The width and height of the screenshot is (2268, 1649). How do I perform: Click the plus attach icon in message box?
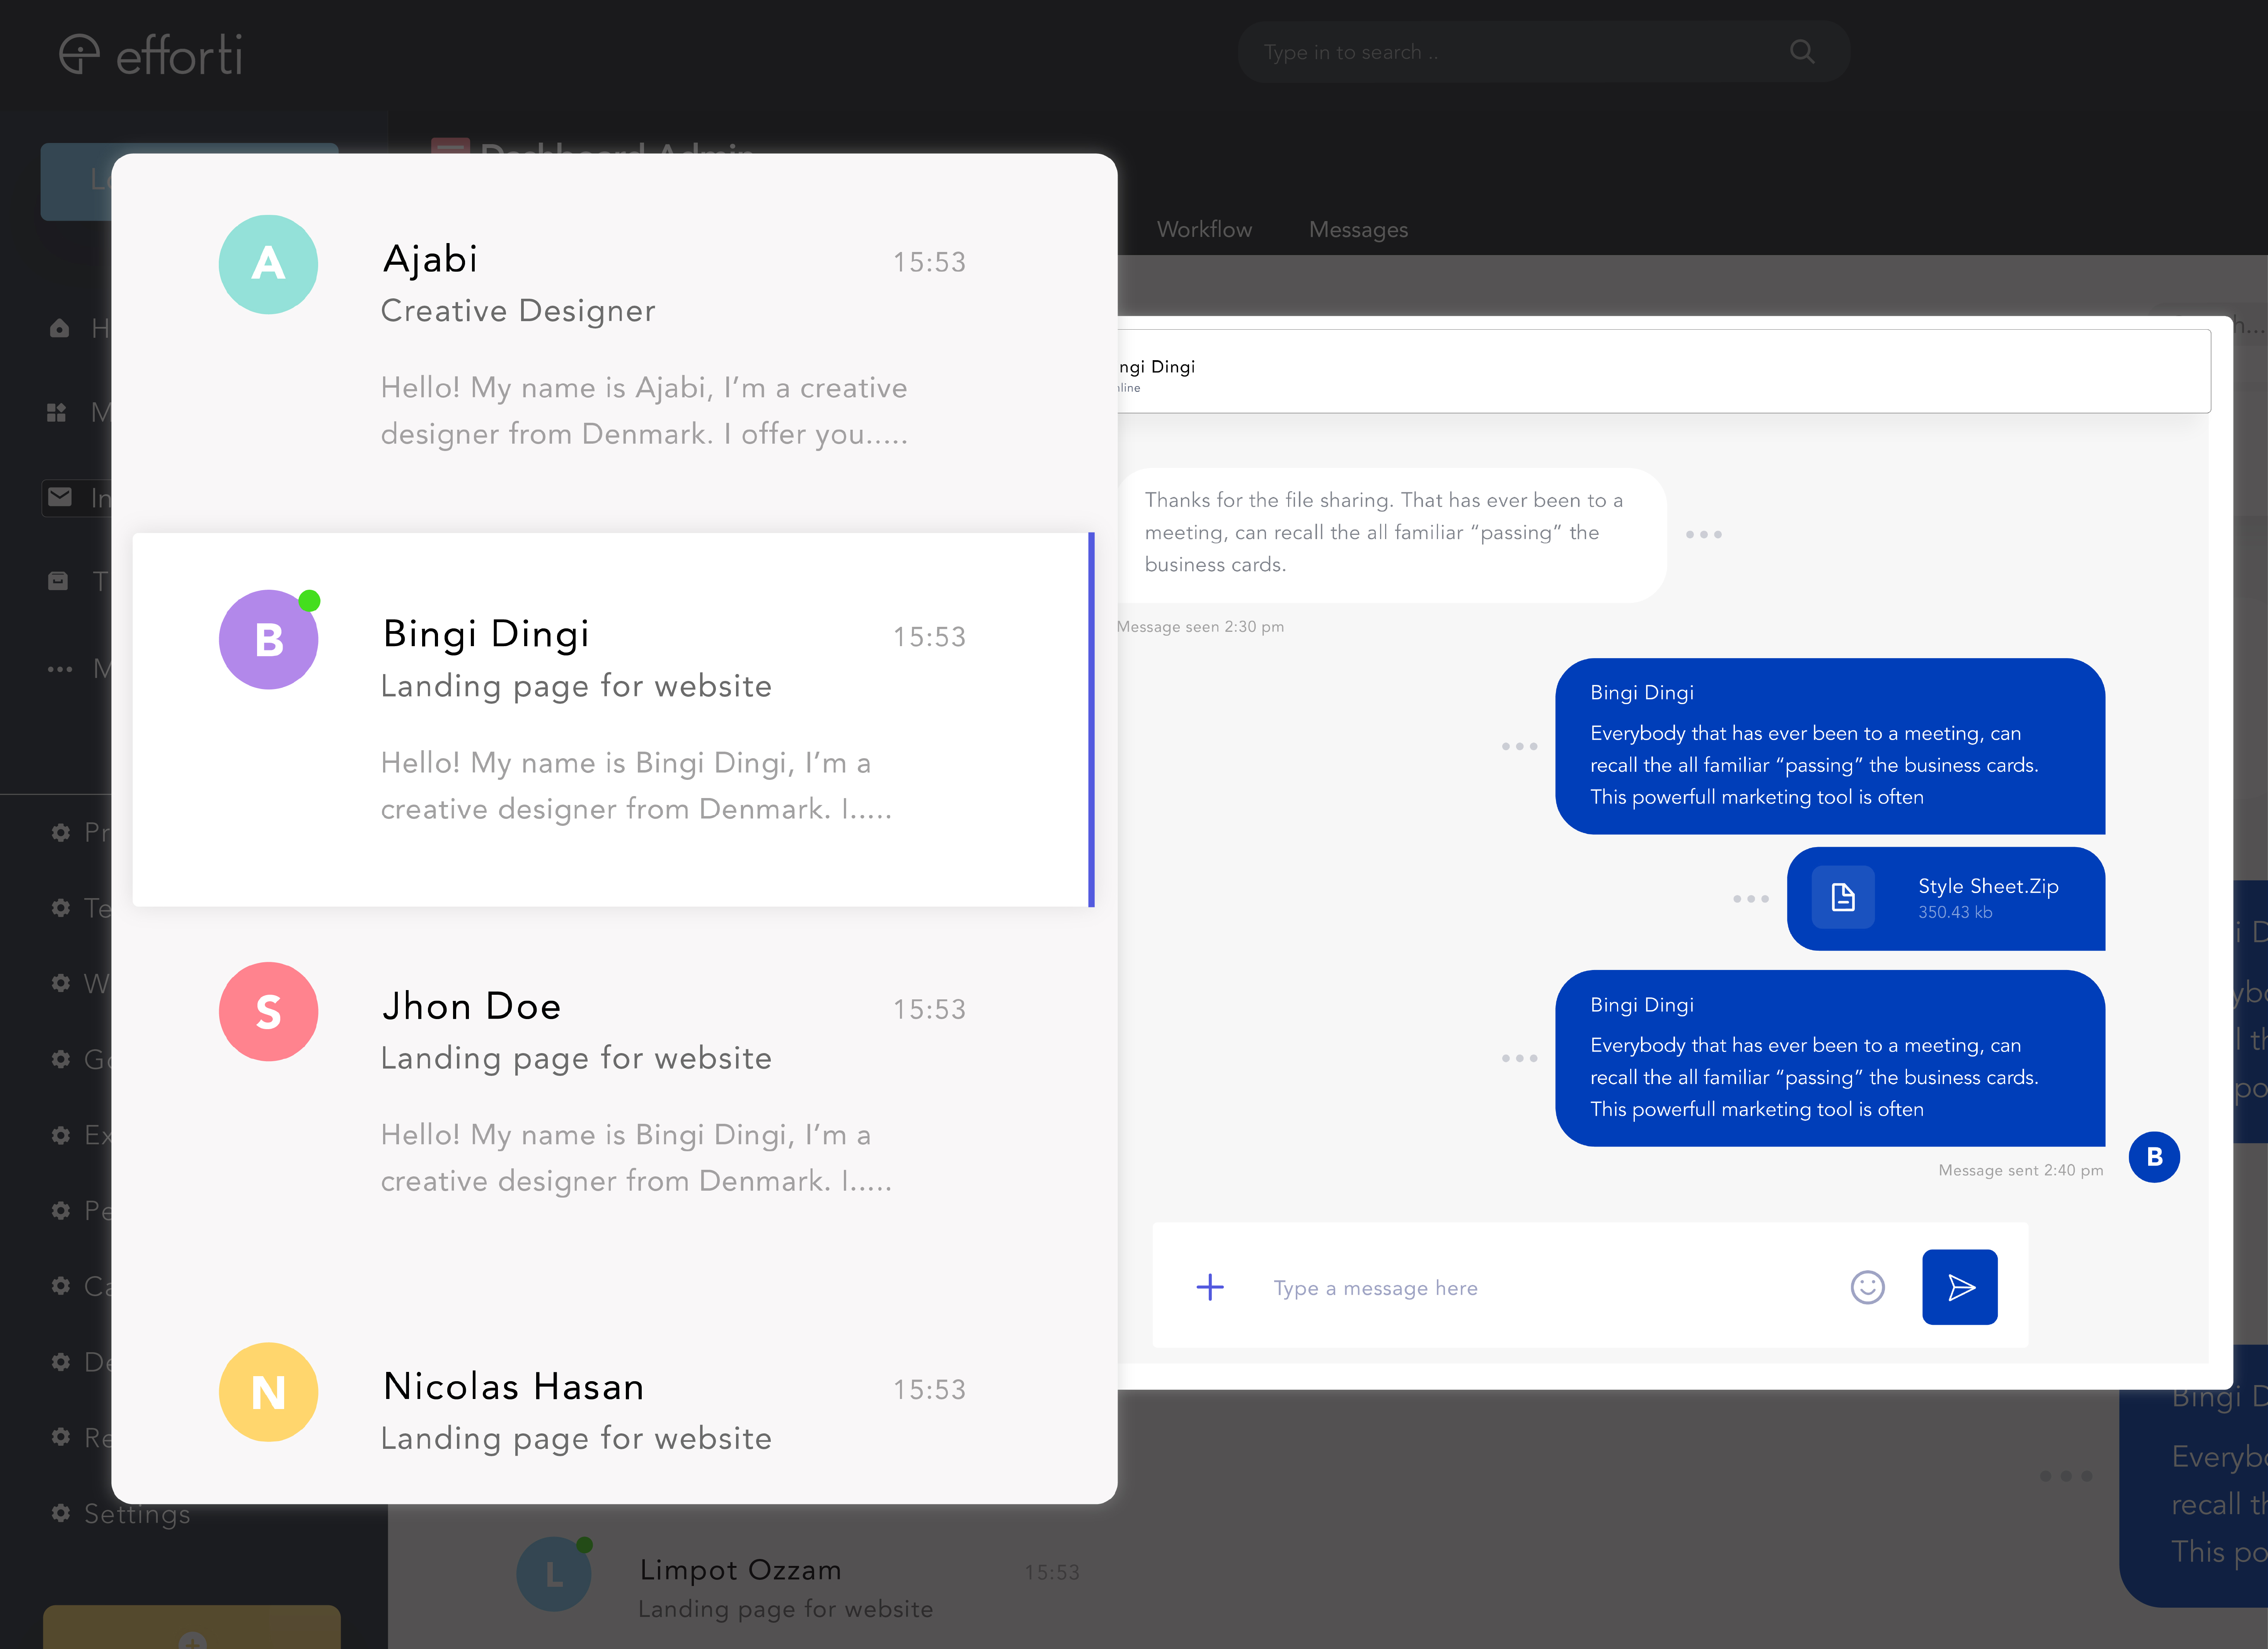click(x=1210, y=1287)
